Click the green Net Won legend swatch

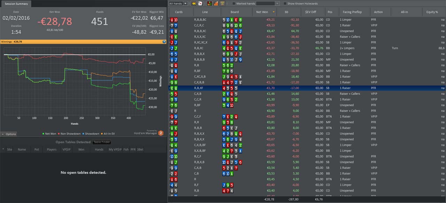43,134
